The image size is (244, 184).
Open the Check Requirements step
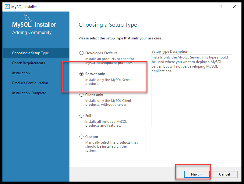coord(28,63)
